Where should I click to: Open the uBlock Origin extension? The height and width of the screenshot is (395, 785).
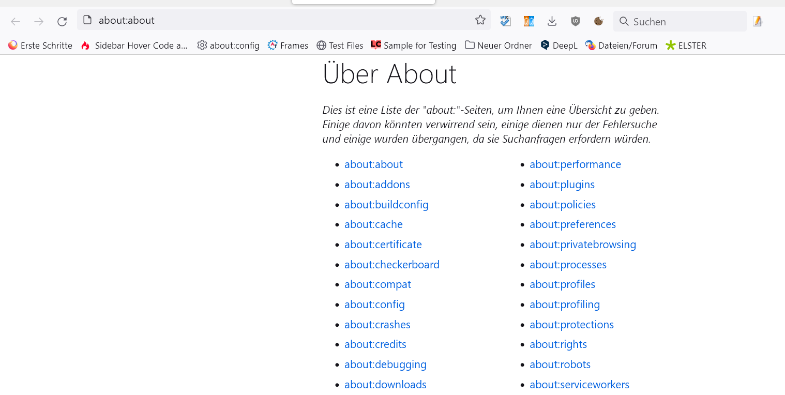(x=575, y=21)
